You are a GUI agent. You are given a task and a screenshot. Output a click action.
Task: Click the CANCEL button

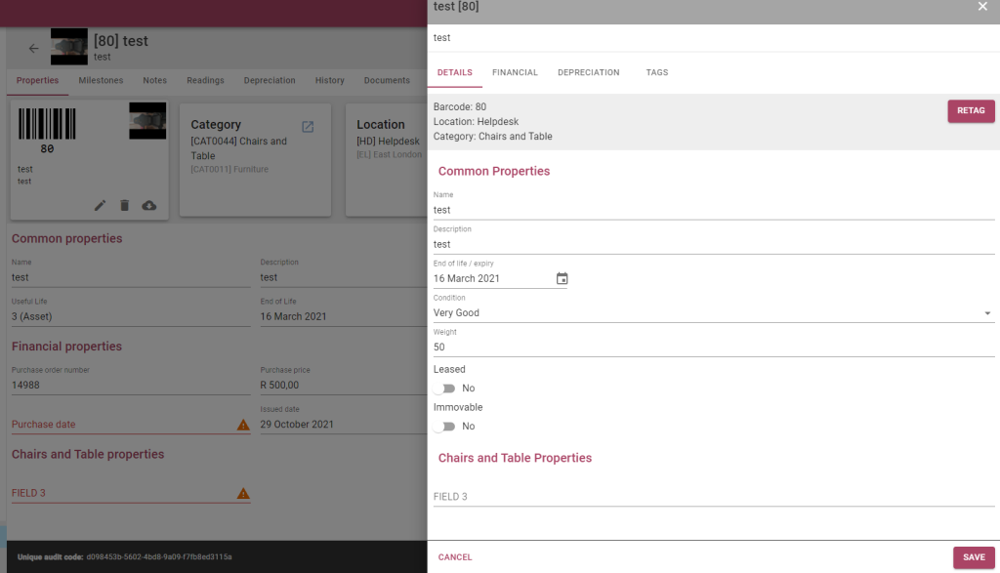point(455,557)
